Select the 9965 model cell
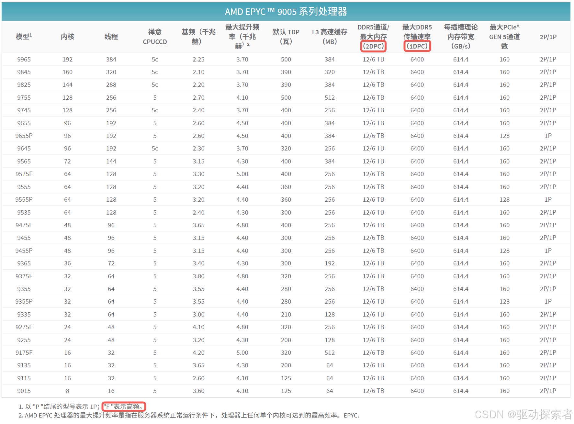This screenshot has height=424, width=574. point(24,60)
